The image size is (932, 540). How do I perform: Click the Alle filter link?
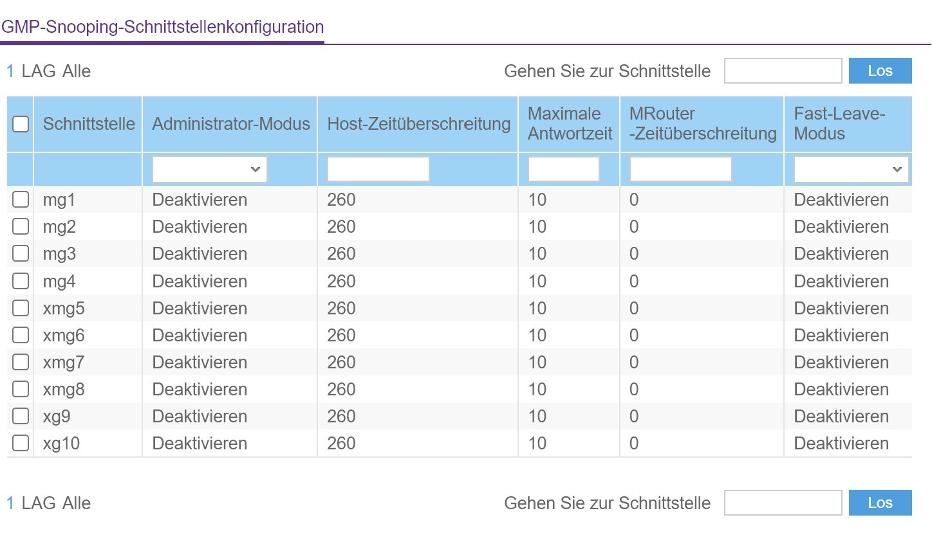pos(75,71)
